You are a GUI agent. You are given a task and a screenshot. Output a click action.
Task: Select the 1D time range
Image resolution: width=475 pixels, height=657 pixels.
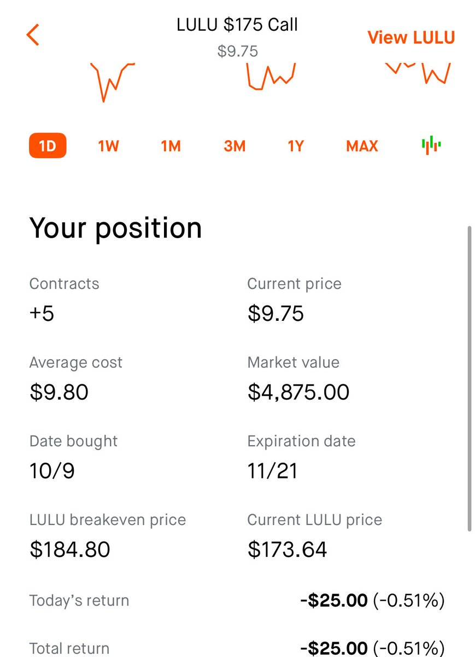pos(48,146)
